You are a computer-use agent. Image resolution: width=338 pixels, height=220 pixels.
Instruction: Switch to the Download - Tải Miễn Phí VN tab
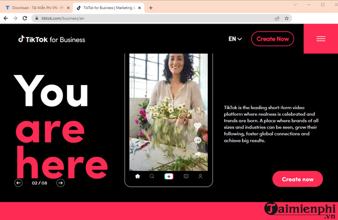tap(36, 7)
